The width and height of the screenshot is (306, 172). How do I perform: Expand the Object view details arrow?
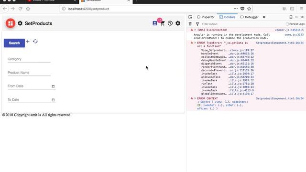coord(198,102)
